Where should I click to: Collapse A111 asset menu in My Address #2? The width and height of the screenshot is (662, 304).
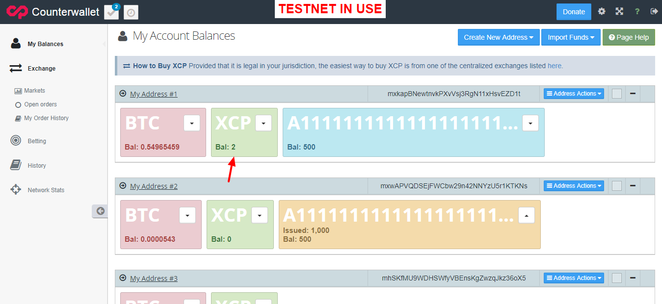click(527, 215)
